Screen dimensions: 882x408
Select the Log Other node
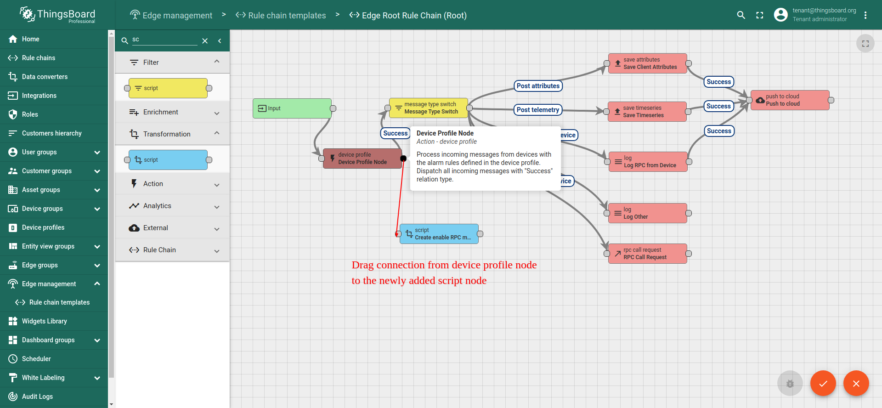coord(648,213)
